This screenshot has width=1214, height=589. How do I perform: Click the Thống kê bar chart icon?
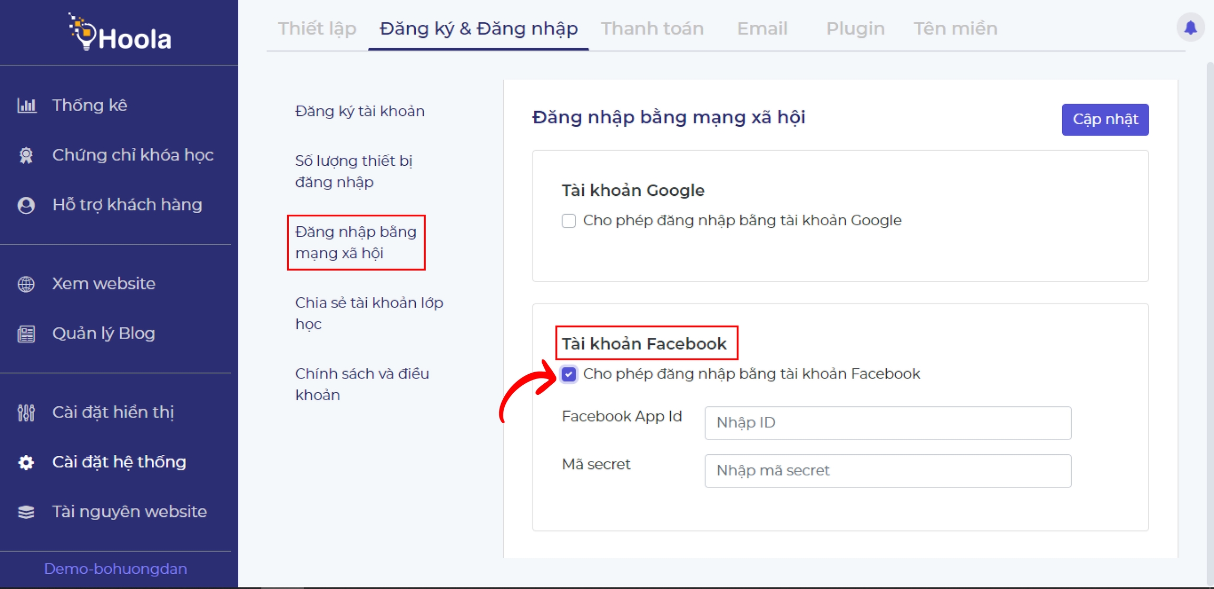26,105
